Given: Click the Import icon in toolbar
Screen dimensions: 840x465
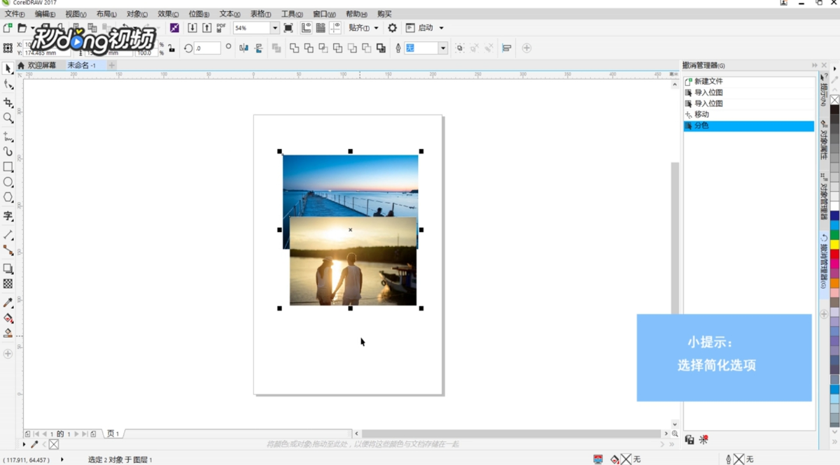Looking at the screenshot, I should pyautogui.click(x=192, y=28).
